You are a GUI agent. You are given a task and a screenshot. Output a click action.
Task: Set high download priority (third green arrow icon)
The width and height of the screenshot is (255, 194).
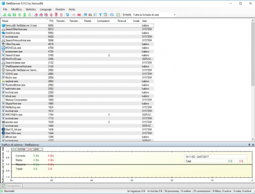click(14, 15)
